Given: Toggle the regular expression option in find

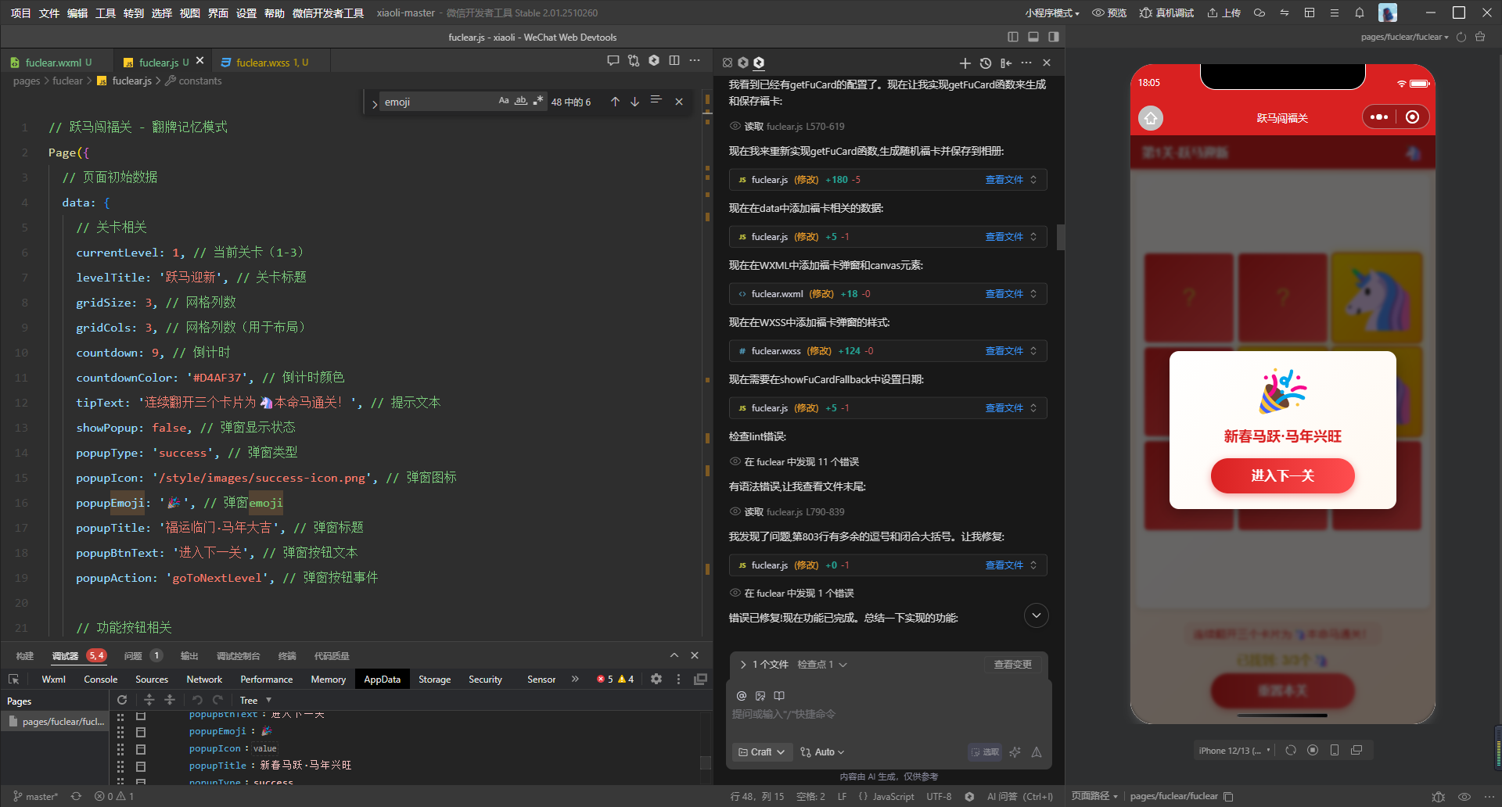Looking at the screenshot, I should [x=538, y=101].
